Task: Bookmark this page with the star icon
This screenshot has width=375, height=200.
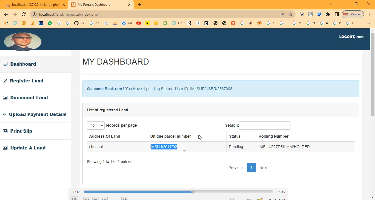Action: (x=291, y=14)
